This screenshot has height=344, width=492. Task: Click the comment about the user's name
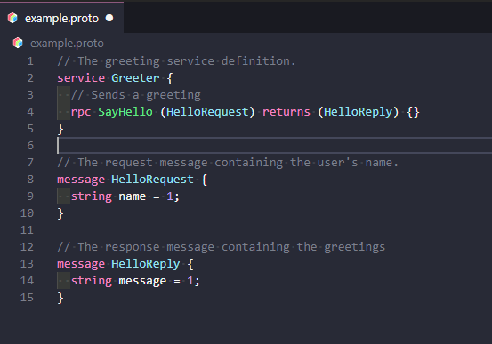click(x=228, y=163)
